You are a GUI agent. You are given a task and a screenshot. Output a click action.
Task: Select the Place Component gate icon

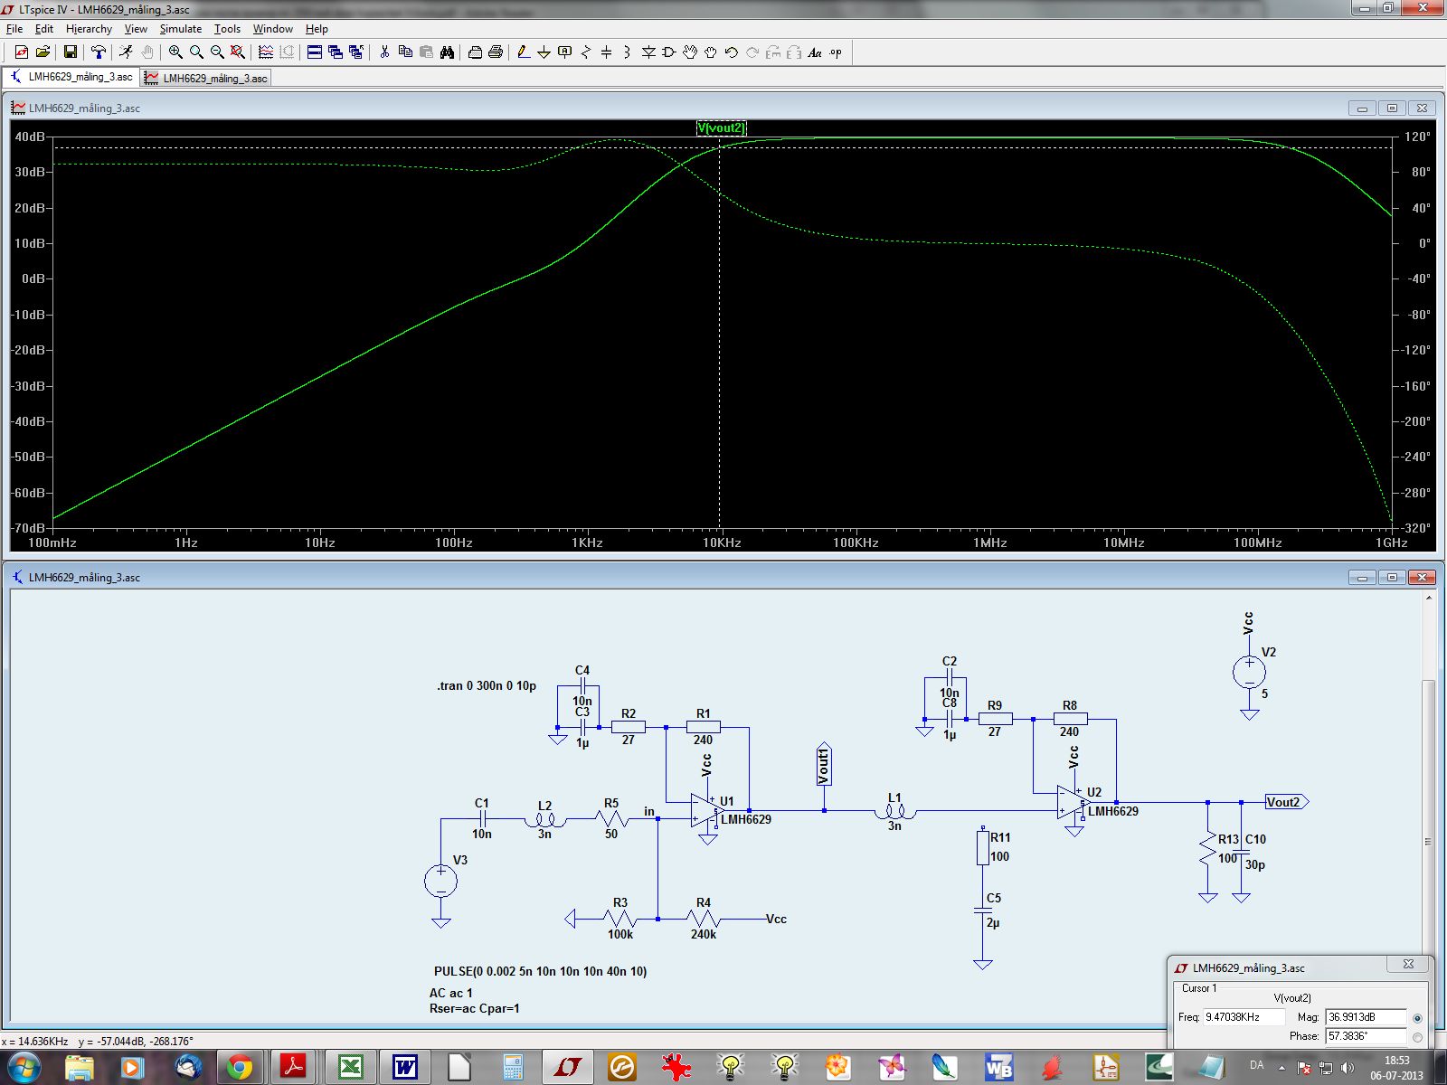pos(669,52)
